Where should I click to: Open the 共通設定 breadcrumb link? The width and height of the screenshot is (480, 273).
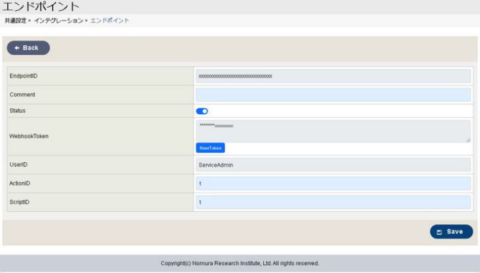click(16, 21)
